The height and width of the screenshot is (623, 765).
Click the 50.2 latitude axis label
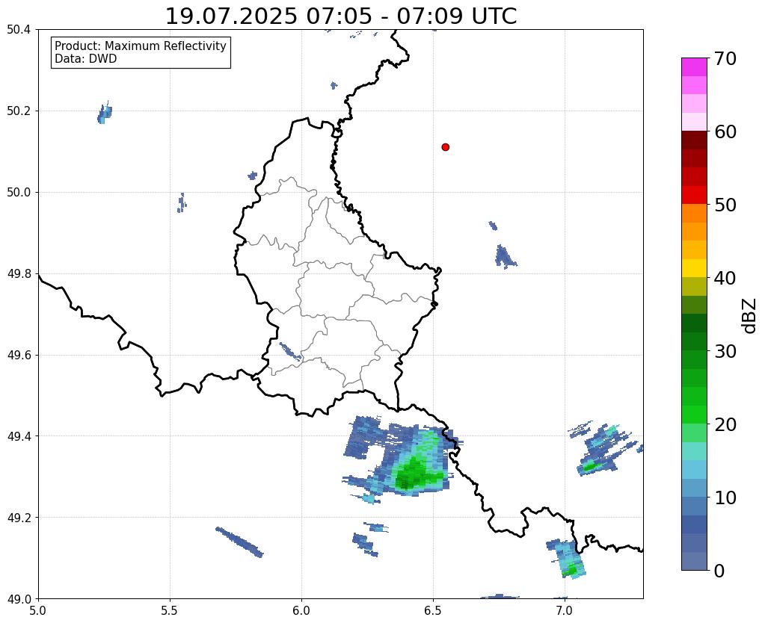point(19,111)
